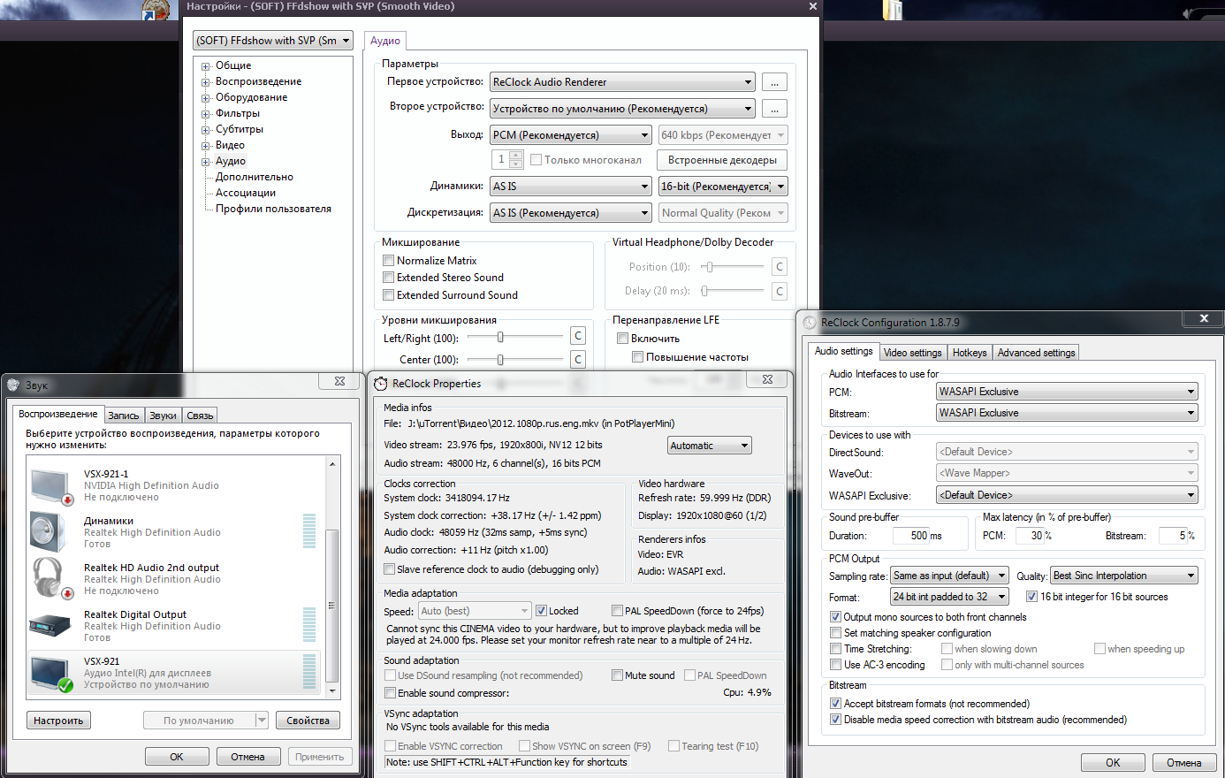Click the Left/Right mixing level slider
Image resolution: width=1225 pixels, height=778 pixels.
point(500,337)
